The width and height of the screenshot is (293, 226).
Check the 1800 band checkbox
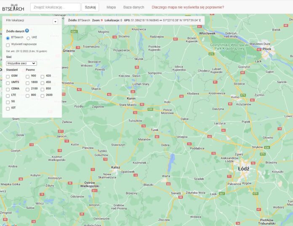28,82
